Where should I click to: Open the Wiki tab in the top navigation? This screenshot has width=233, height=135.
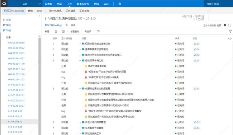(x=106, y=4)
